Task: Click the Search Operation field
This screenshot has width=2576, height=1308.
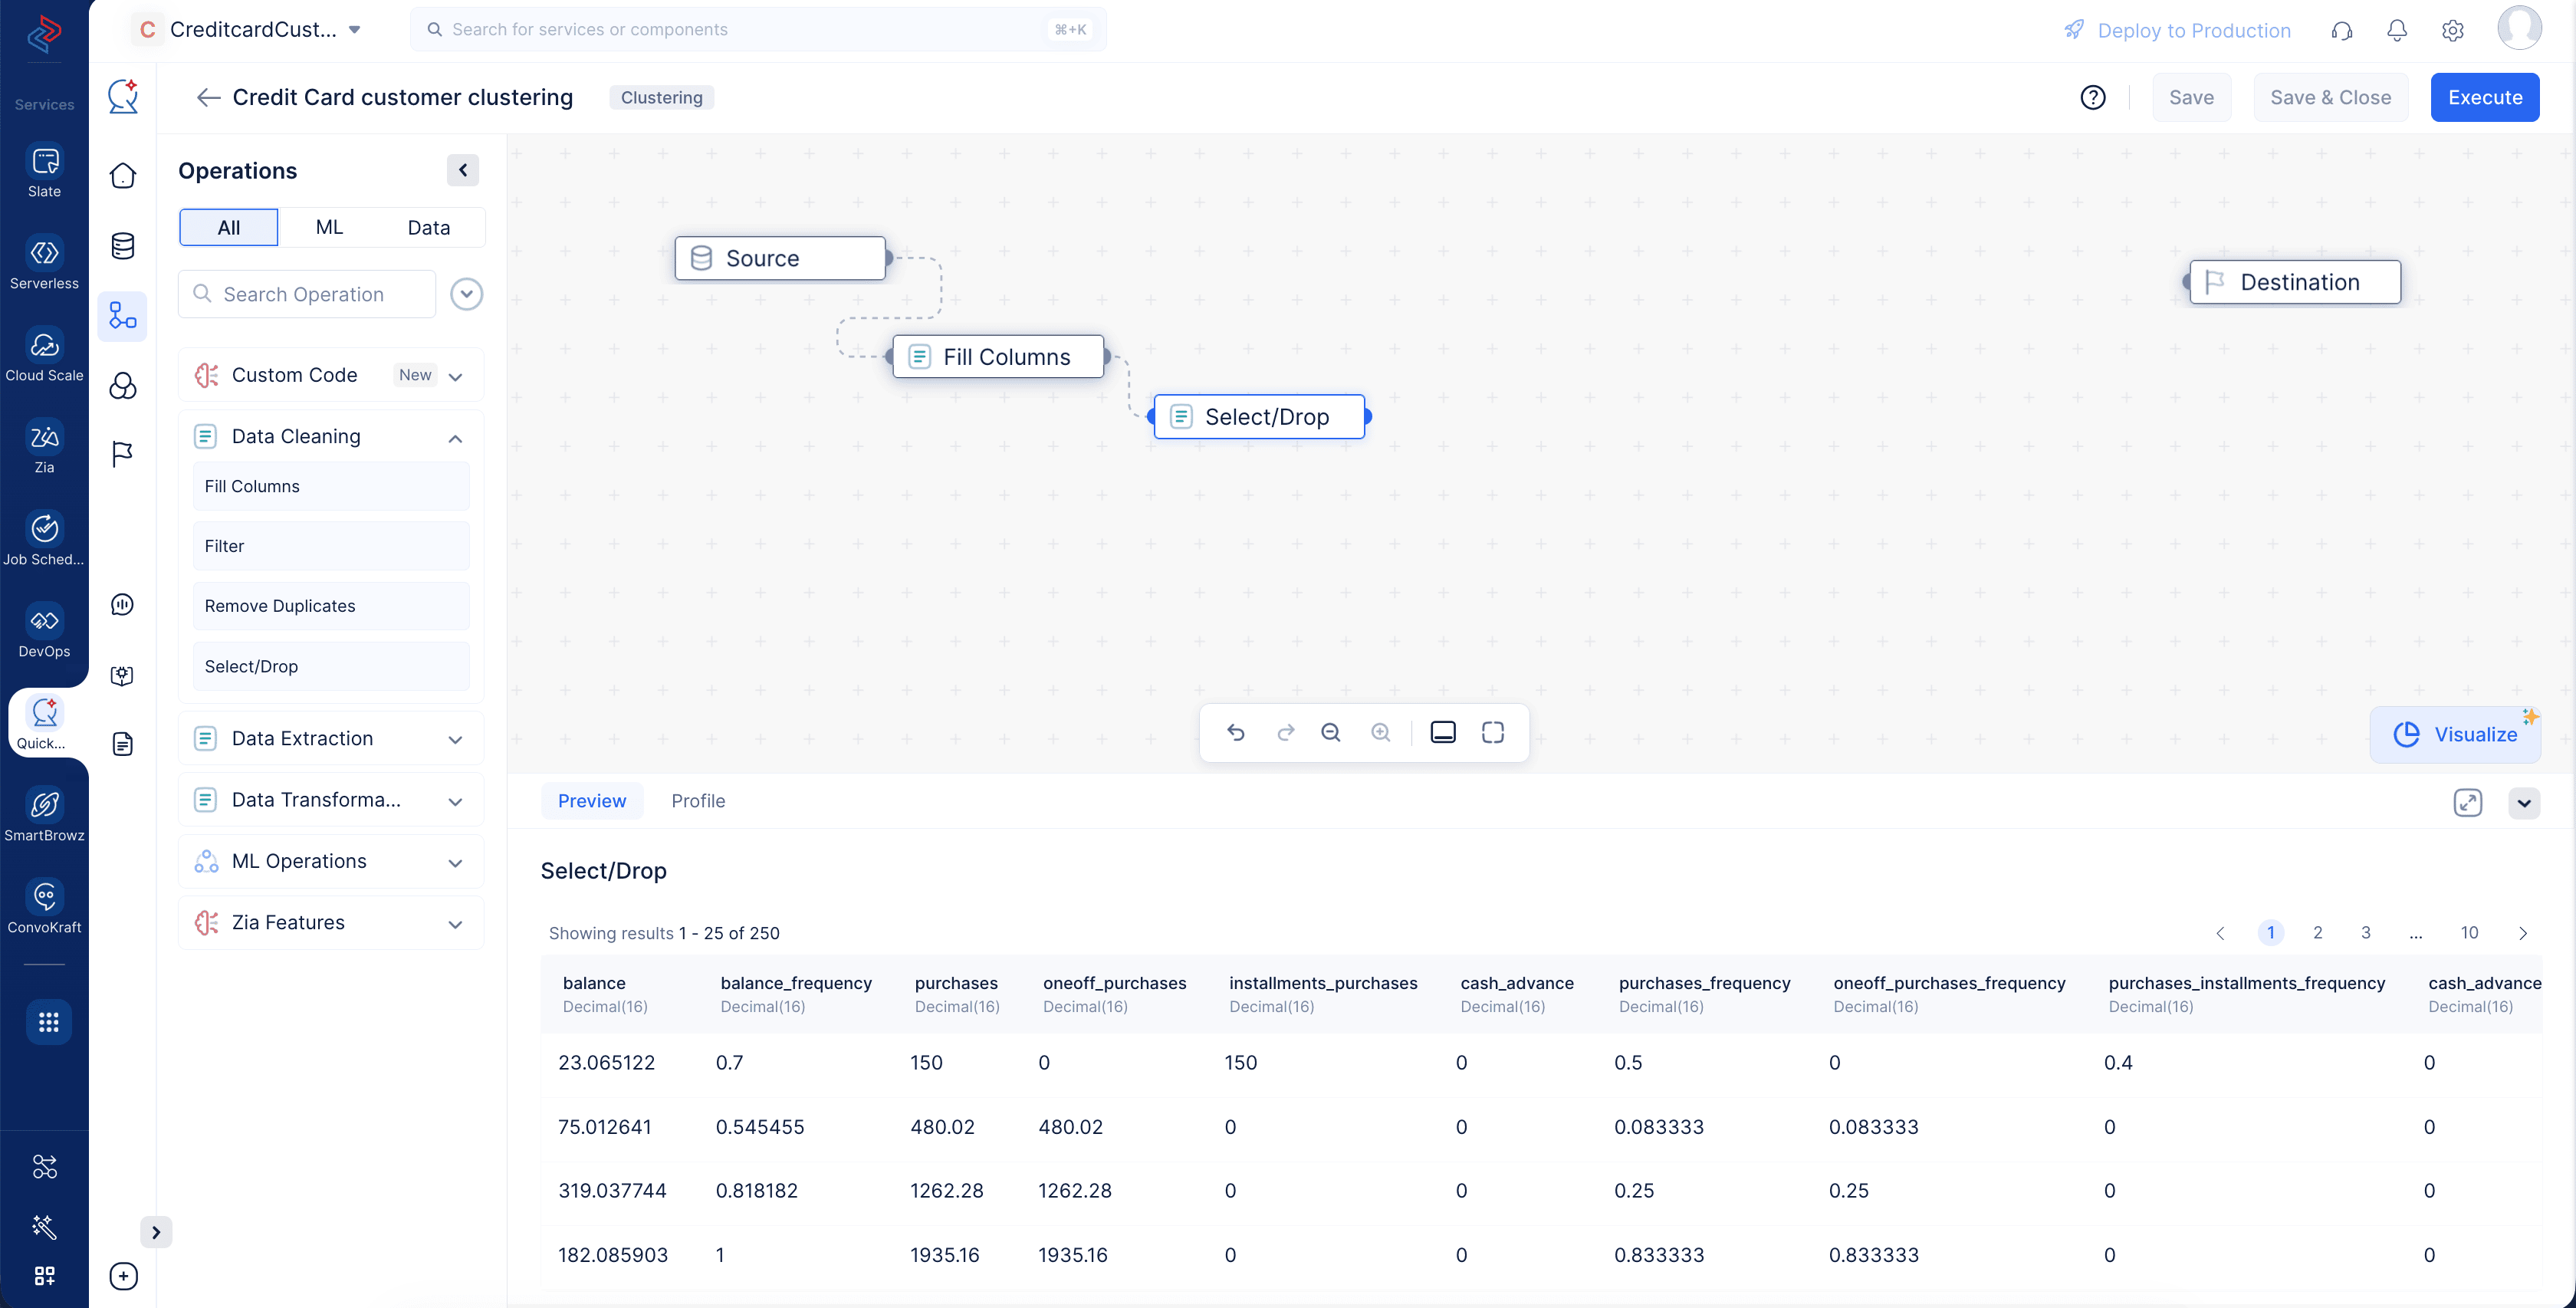Action: pyautogui.click(x=307, y=294)
